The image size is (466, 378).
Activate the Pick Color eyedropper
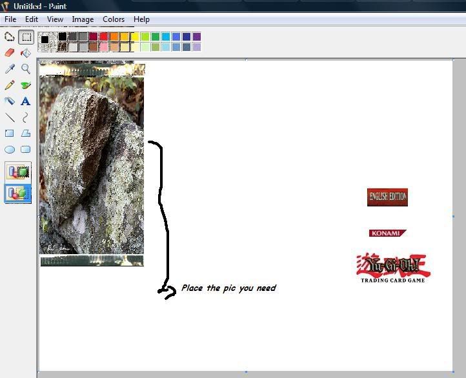coord(10,69)
